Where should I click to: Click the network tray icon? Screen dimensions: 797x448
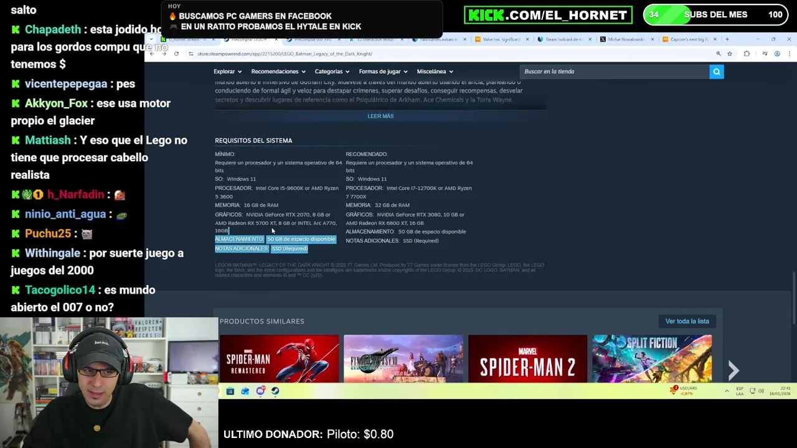coord(753,391)
